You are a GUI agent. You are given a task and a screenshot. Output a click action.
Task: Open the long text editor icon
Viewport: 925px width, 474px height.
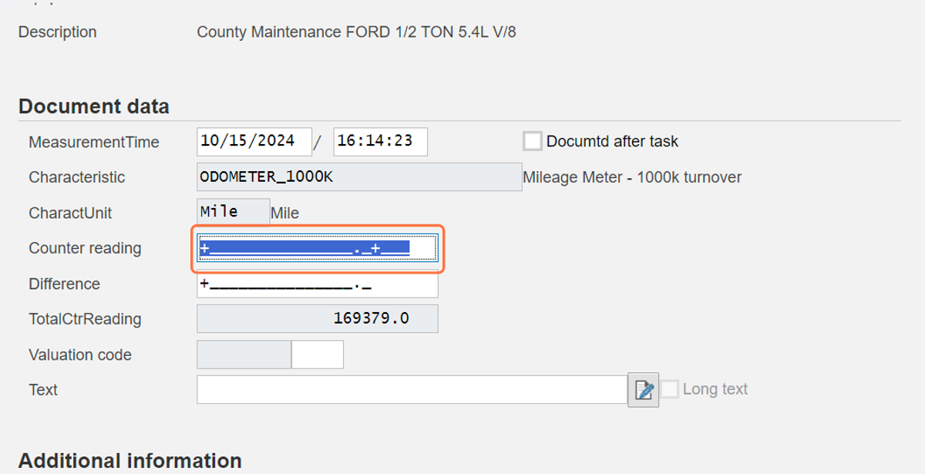pyautogui.click(x=643, y=390)
